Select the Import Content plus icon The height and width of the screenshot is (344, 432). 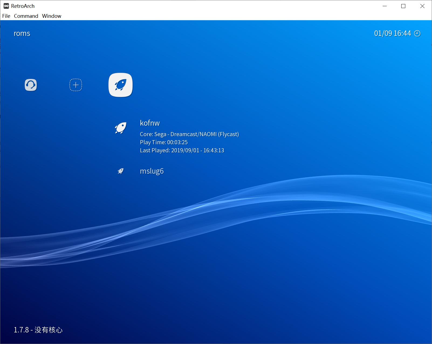[76, 85]
